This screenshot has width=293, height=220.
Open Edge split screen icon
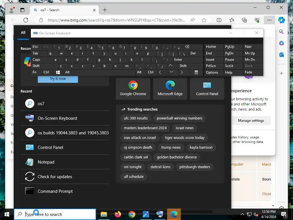[x=219, y=20]
